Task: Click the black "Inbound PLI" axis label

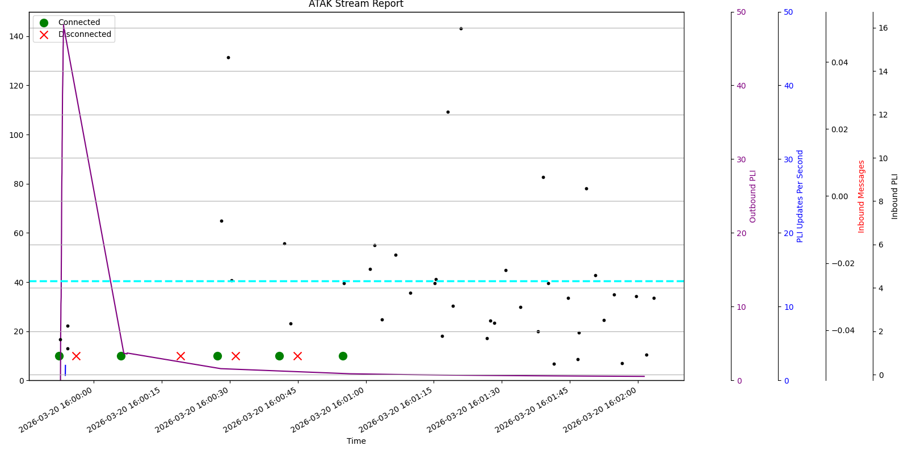Action: coord(895,196)
